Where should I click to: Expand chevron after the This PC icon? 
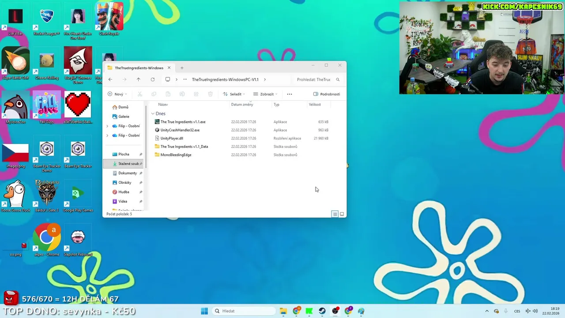[177, 79]
